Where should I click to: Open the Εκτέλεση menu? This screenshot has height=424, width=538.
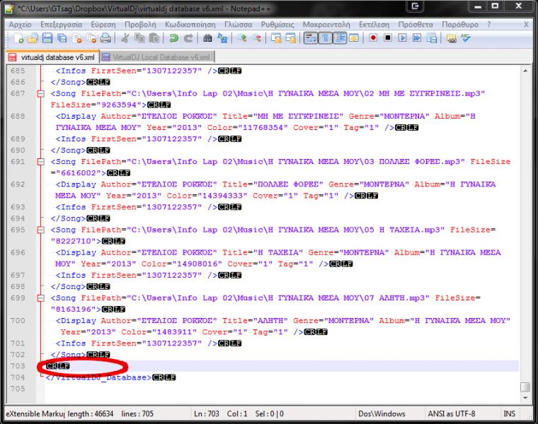pyautogui.click(x=374, y=25)
